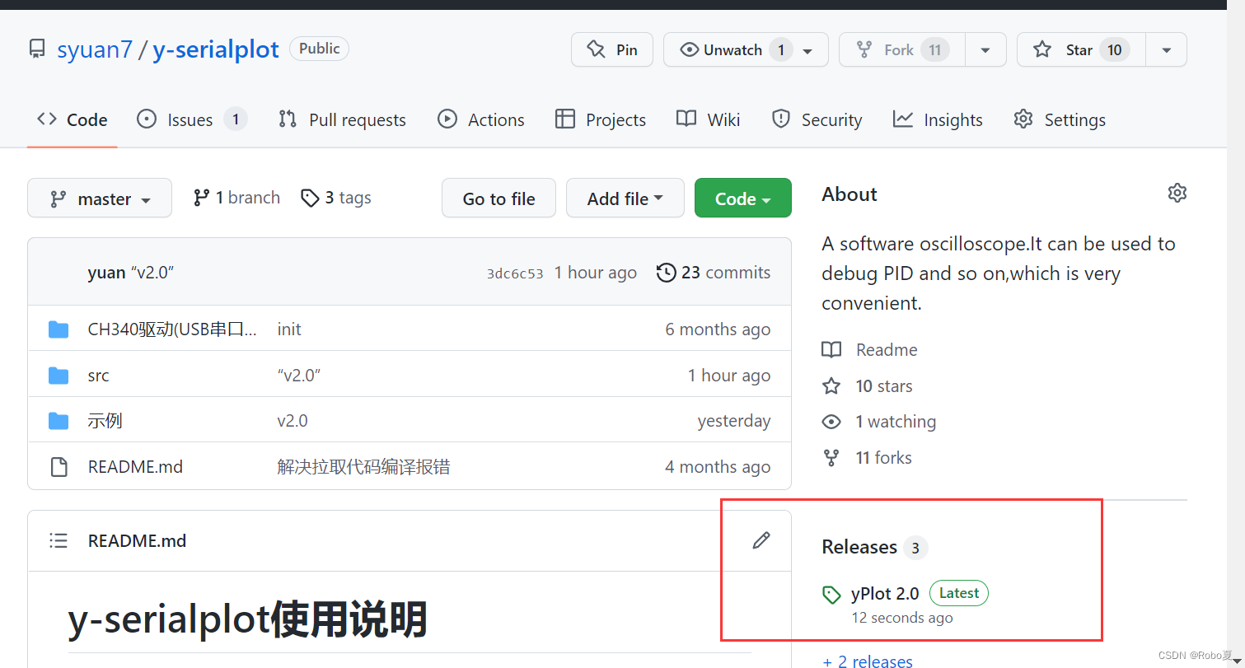Edit README with the pencil icon

pos(761,540)
